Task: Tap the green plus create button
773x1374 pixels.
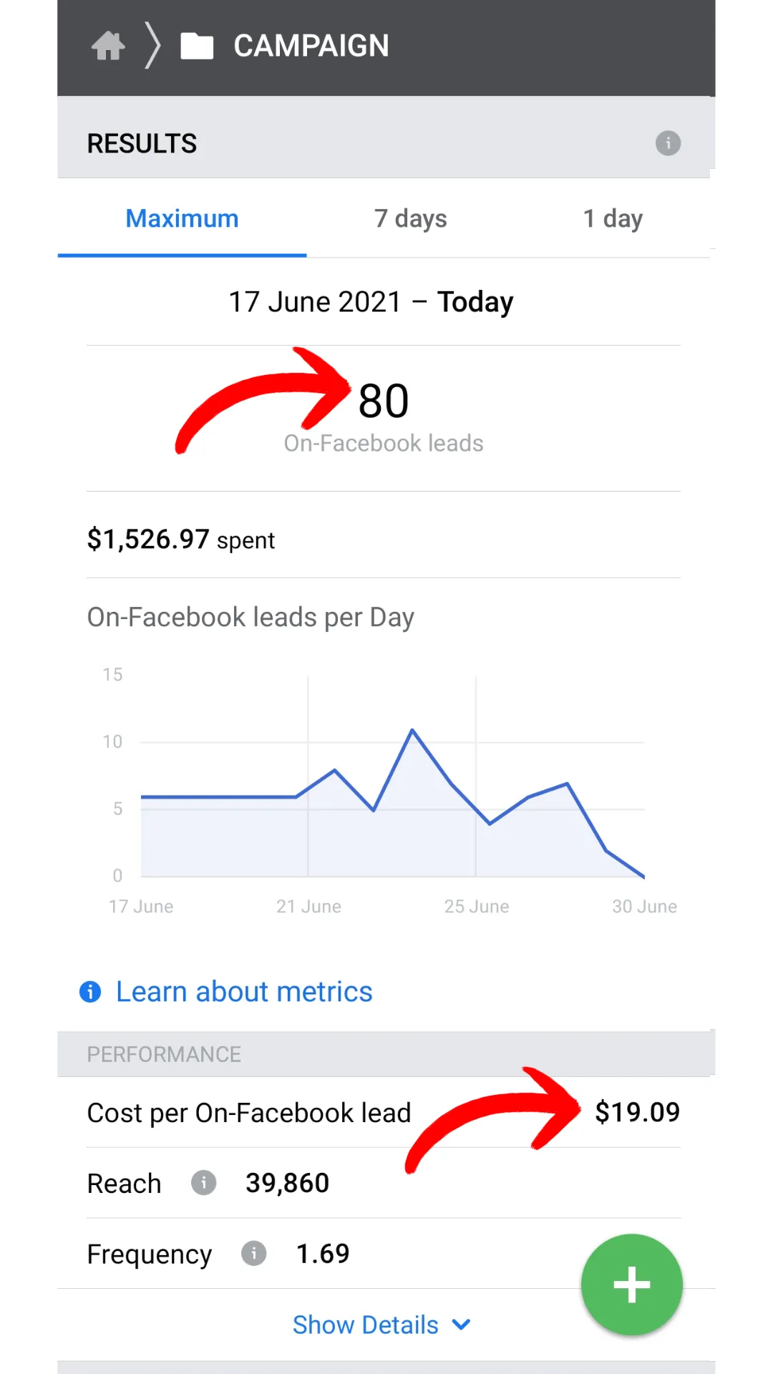Action: tap(631, 1285)
